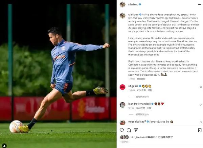Open cristiano username in post header
The width and height of the screenshot is (203, 148).
click(x=133, y=4)
